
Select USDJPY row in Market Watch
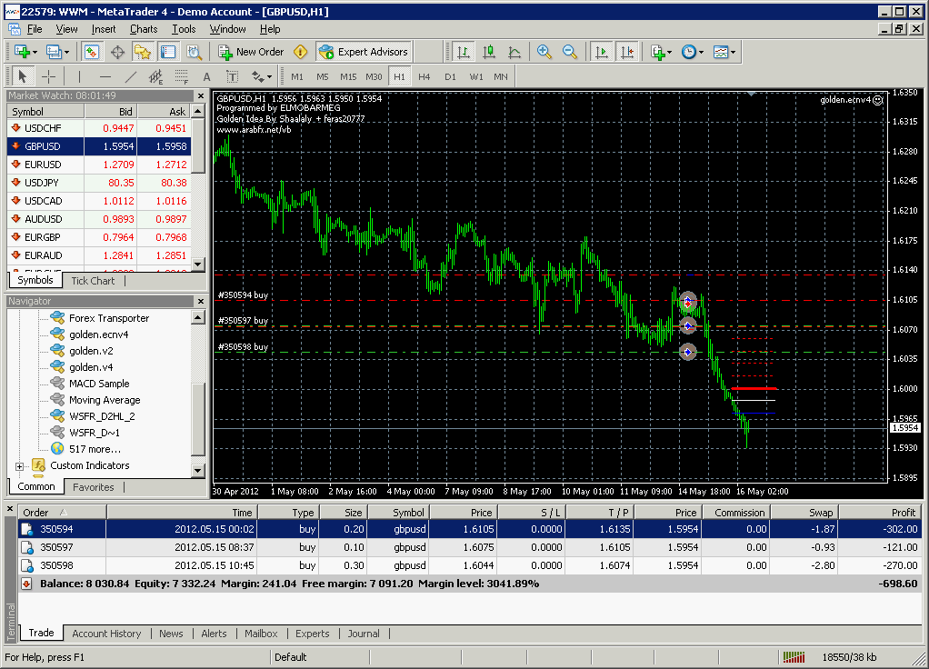point(99,183)
